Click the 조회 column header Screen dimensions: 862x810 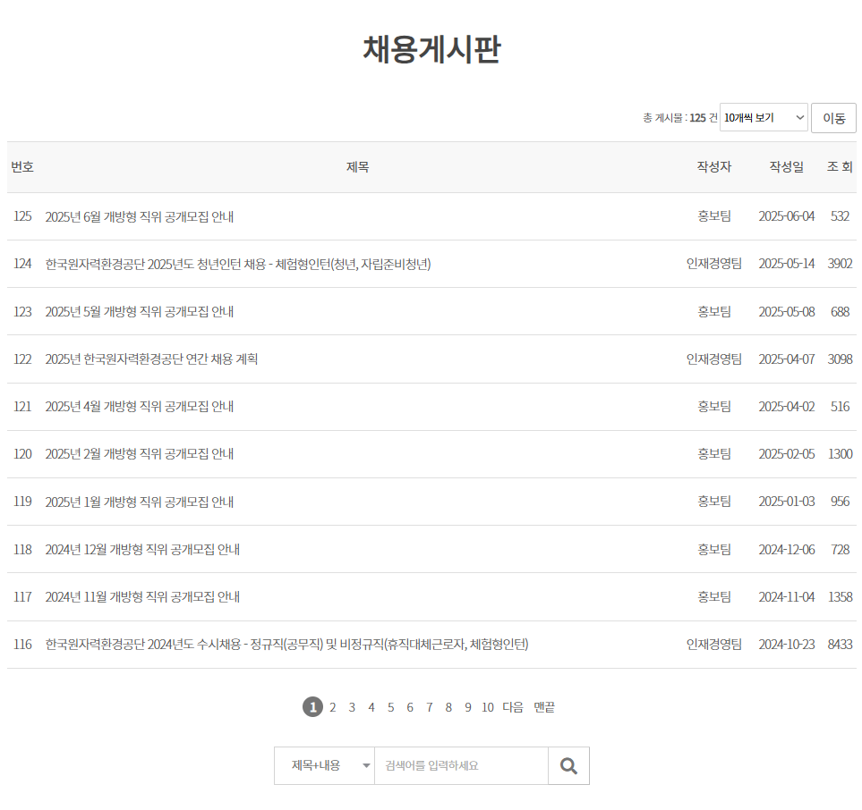point(840,167)
